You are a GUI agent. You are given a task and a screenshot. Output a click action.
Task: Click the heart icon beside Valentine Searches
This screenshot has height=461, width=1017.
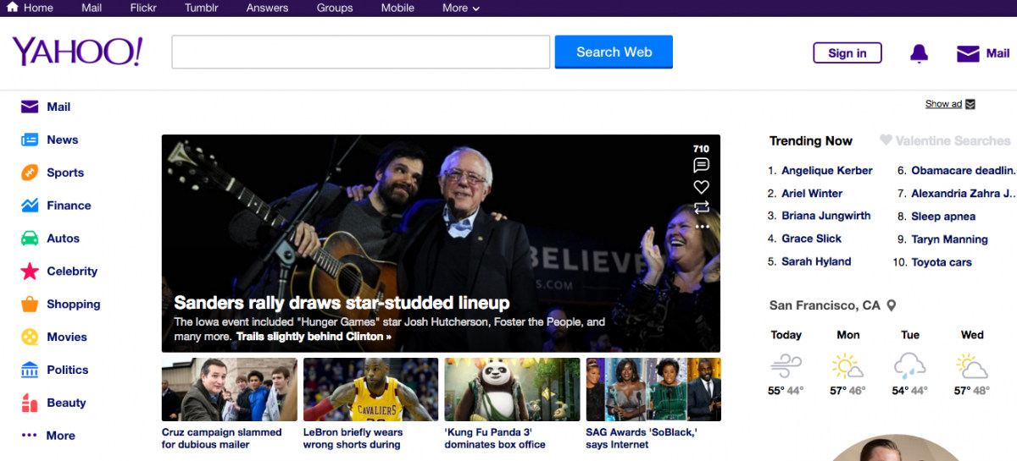[x=886, y=140]
